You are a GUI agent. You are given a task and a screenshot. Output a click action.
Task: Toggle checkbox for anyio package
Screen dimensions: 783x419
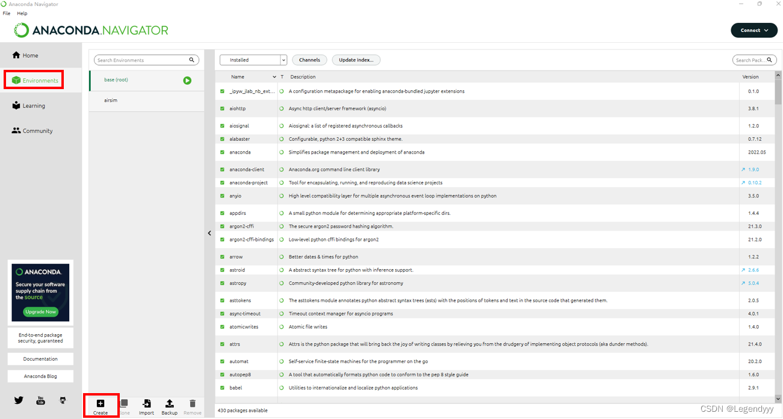[x=222, y=196]
